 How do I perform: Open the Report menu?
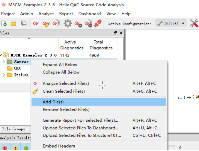[x=66, y=14]
